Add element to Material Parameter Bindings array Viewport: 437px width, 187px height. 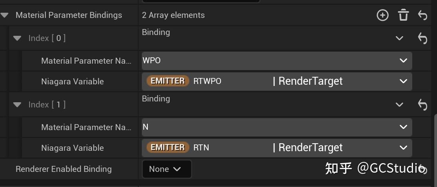[x=382, y=15]
